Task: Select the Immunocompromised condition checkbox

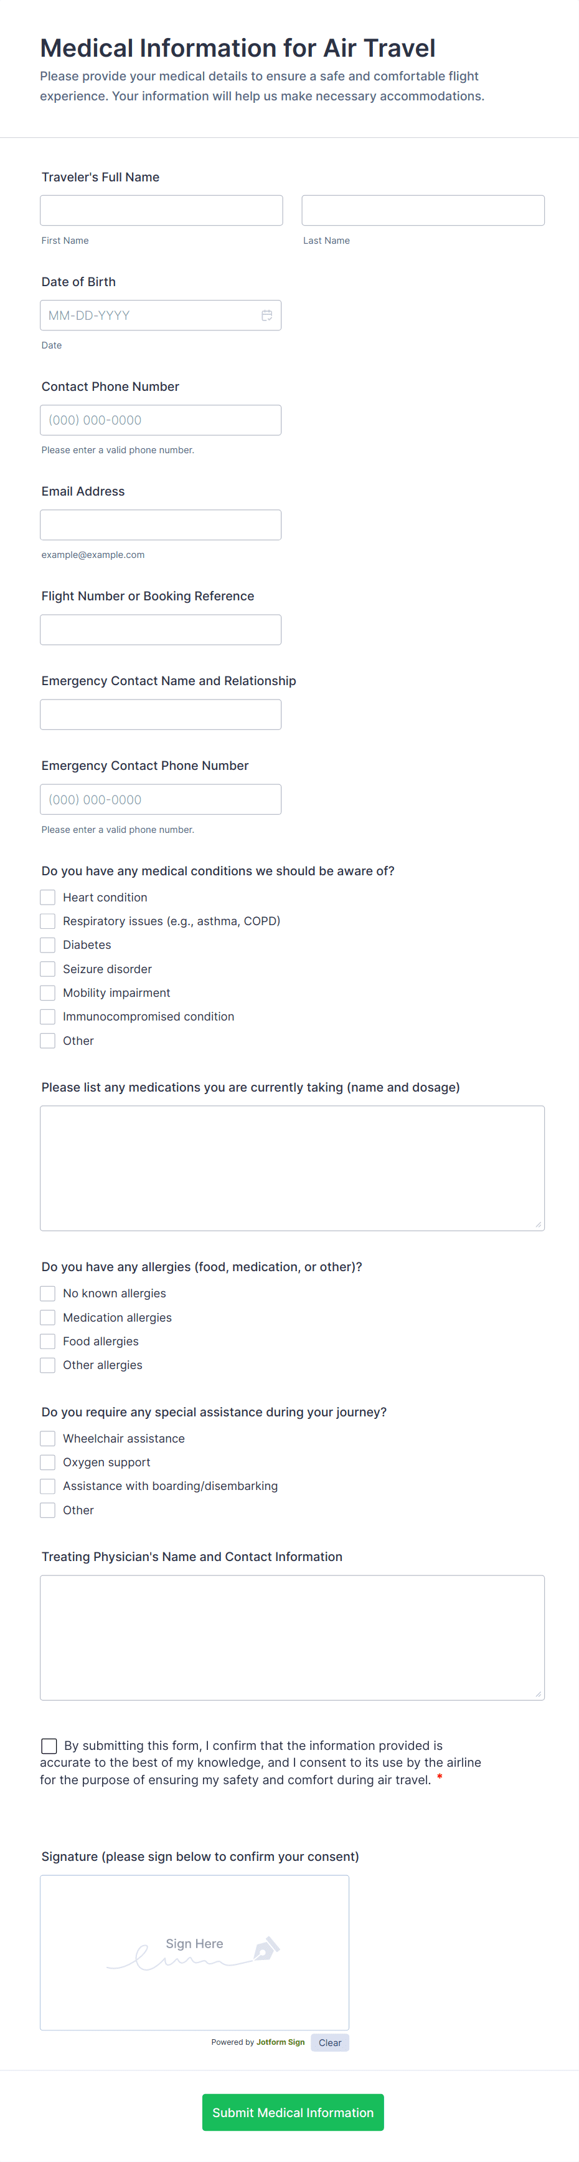Action: 48,1016
